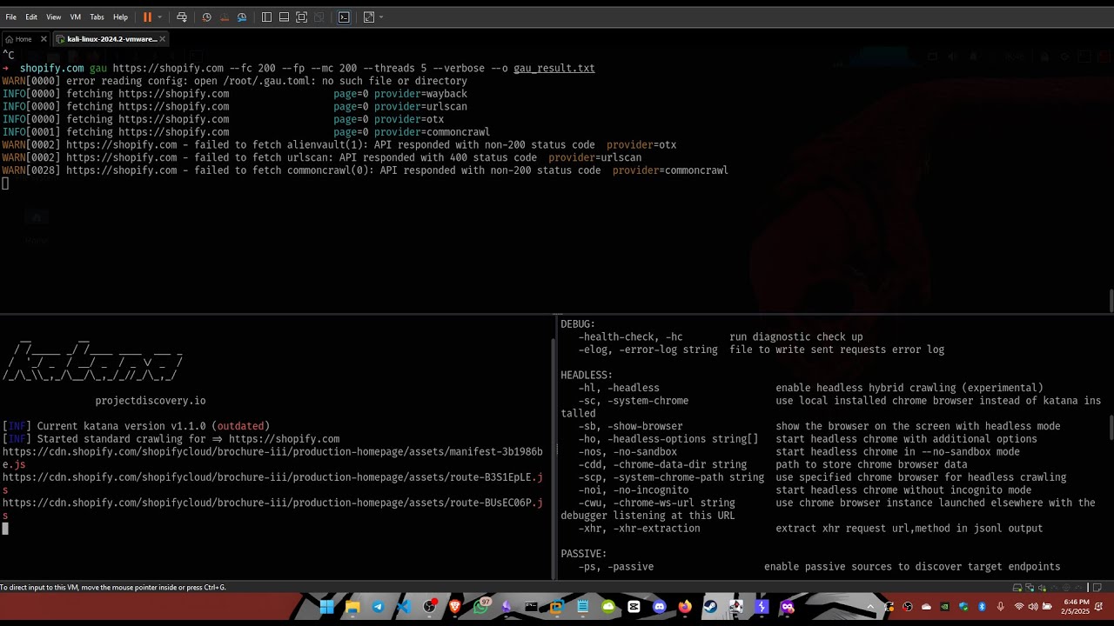The image size is (1114, 626).
Task: Open File Explorer from the taskbar
Action: [x=352, y=607]
